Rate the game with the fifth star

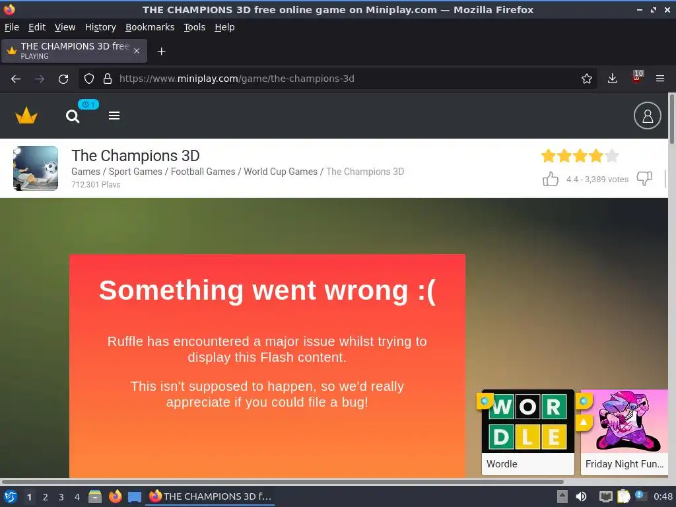(x=612, y=156)
